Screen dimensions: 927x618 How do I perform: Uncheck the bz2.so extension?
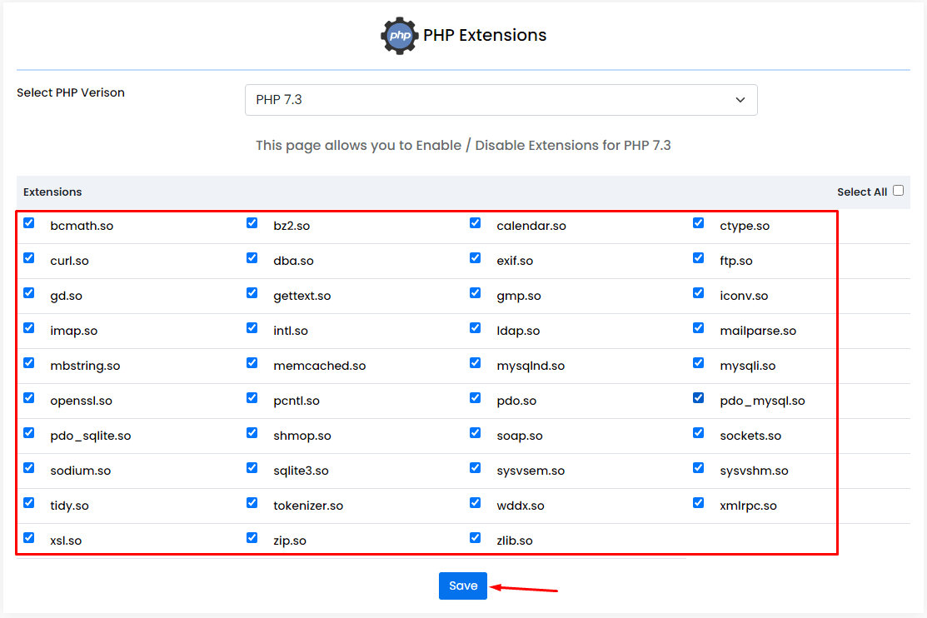coord(252,223)
